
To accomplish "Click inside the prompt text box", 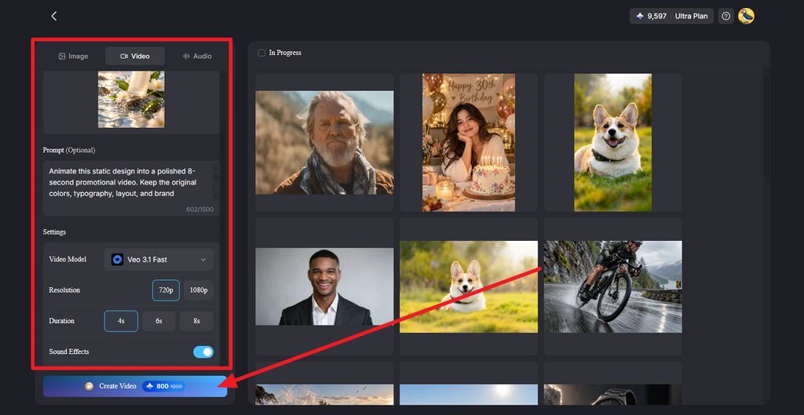I will tap(131, 188).
